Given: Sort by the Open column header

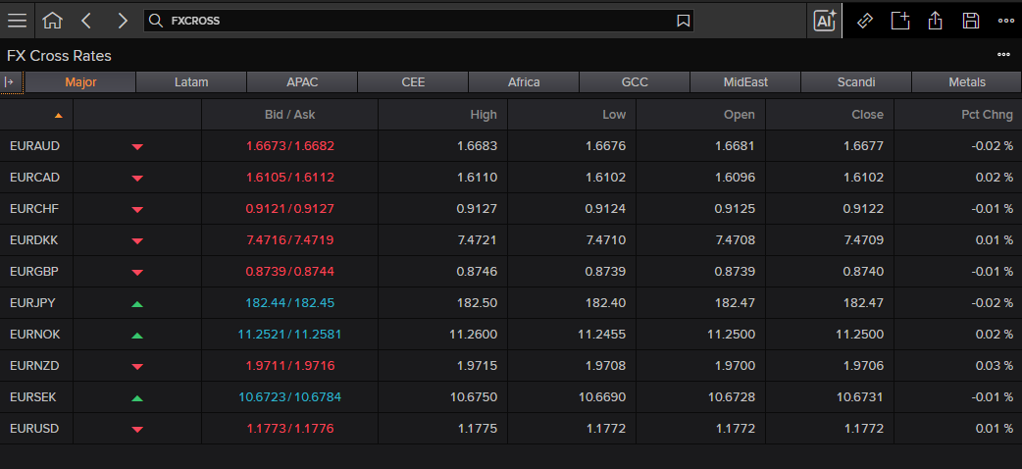Looking at the screenshot, I should (701, 115).
